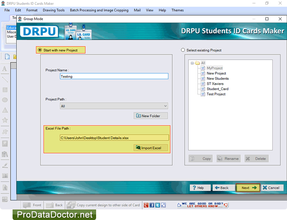Screen dimensions: 287x220
Task: Select ST Xaviers in project tree
Action: point(215,84)
